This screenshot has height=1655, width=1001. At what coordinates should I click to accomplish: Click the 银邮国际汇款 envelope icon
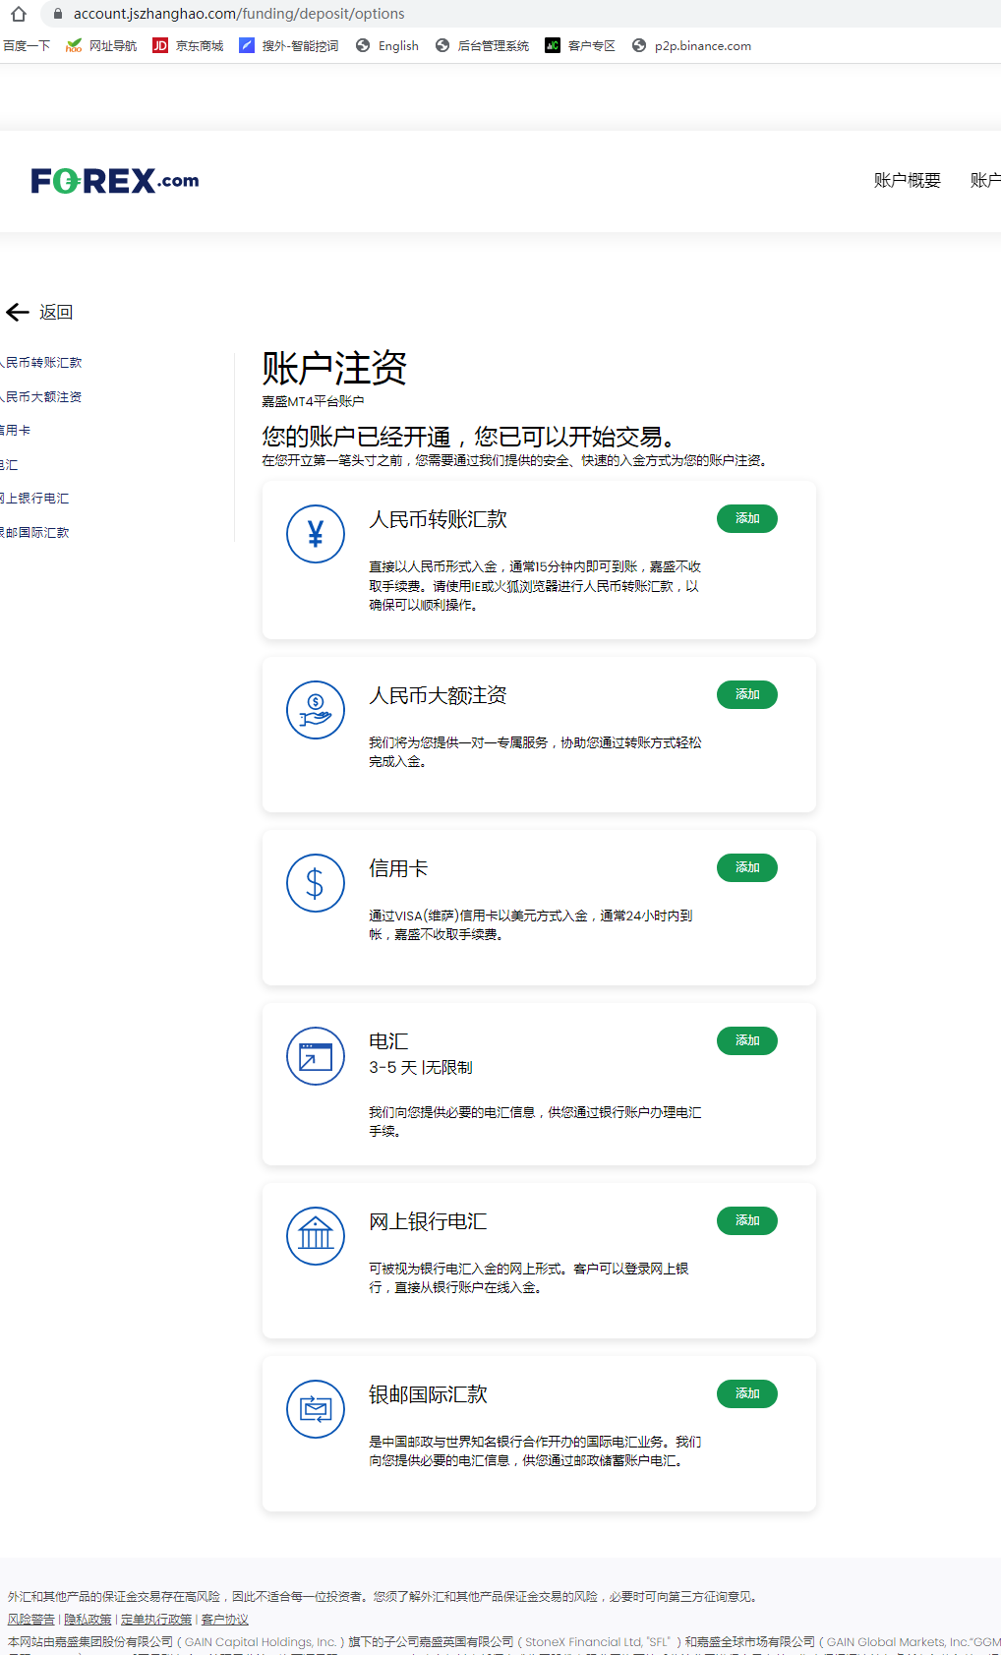click(316, 1409)
